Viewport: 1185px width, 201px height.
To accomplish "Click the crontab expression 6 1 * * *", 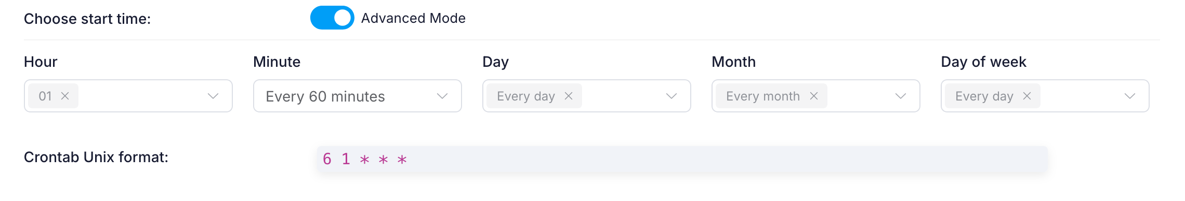I will pyautogui.click(x=365, y=159).
